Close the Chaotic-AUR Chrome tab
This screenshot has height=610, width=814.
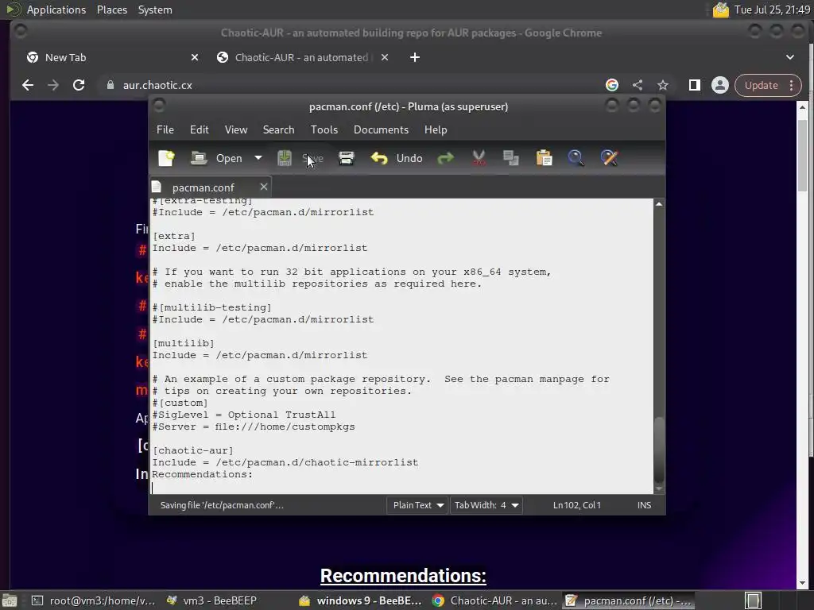pyautogui.click(x=385, y=57)
